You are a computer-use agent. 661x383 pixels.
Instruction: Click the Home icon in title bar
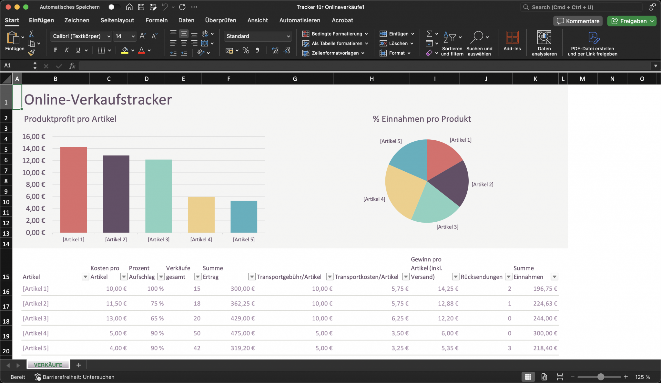pyautogui.click(x=129, y=7)
